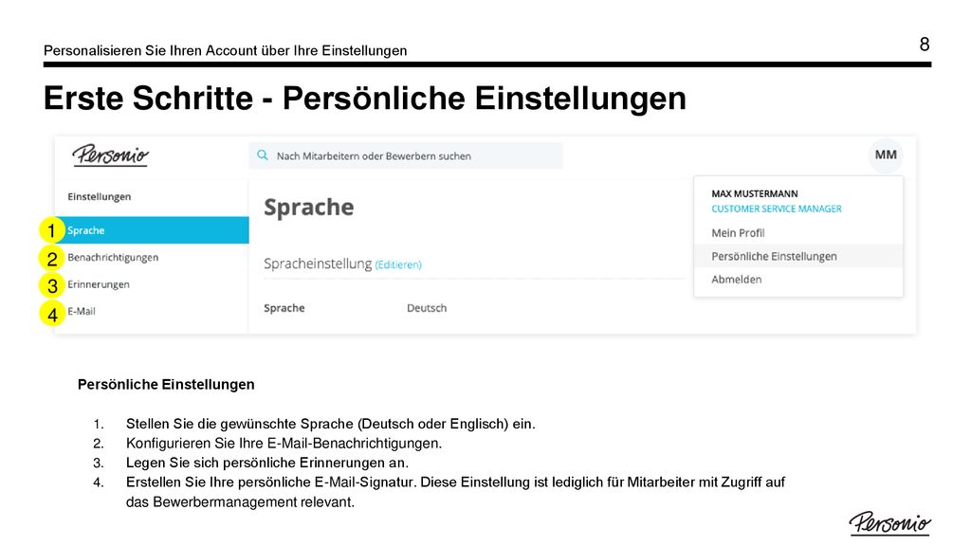The width and height of the screenshot is (971, 546).
Task: Click yellow number 2 badge
Action: pos(52,258)
